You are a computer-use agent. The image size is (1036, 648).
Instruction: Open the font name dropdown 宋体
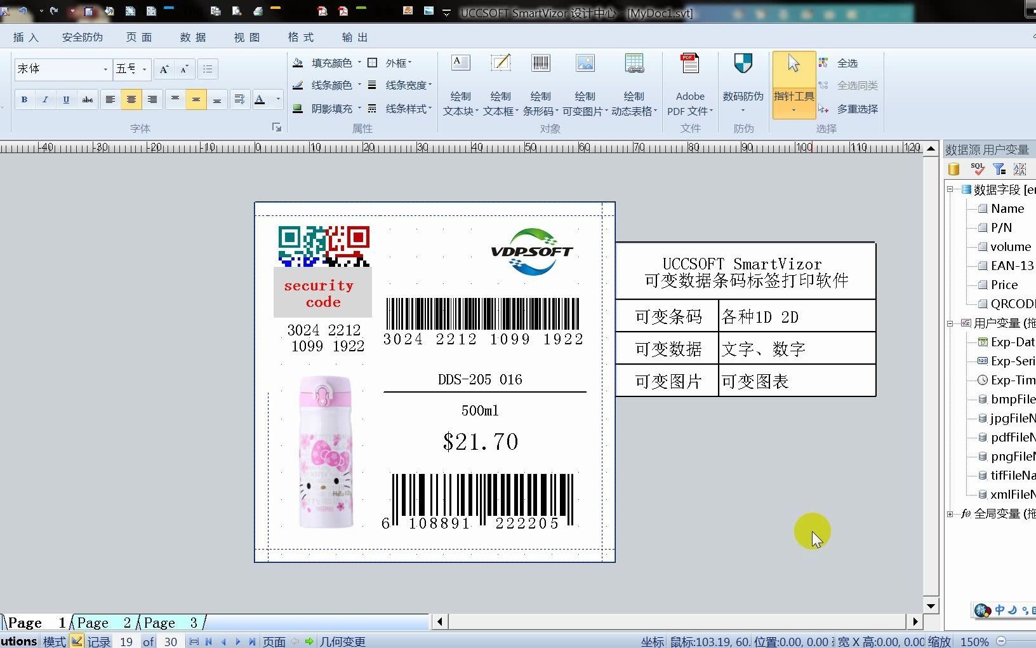click(x=105, y=69)
